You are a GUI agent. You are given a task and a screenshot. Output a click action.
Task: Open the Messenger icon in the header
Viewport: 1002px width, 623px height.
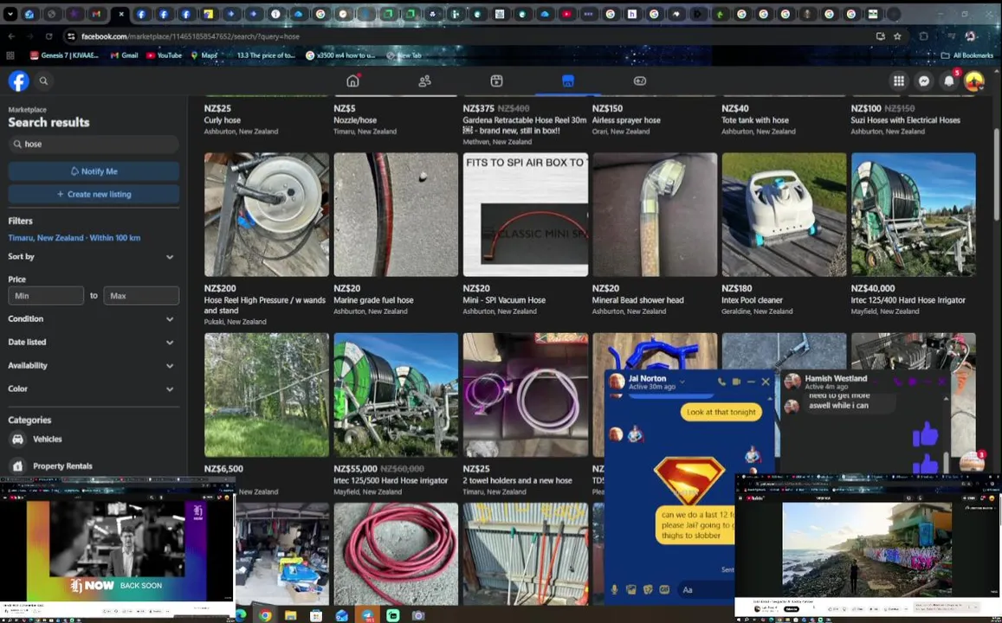click(923, 80)
